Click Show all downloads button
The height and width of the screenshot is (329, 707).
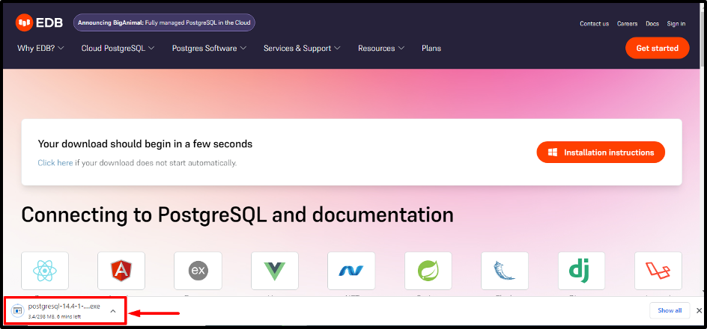pyautogui.click(x=670, y=310)
